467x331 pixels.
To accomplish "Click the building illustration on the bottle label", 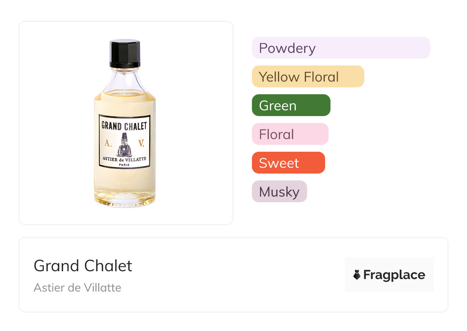I will click(125, 145).
